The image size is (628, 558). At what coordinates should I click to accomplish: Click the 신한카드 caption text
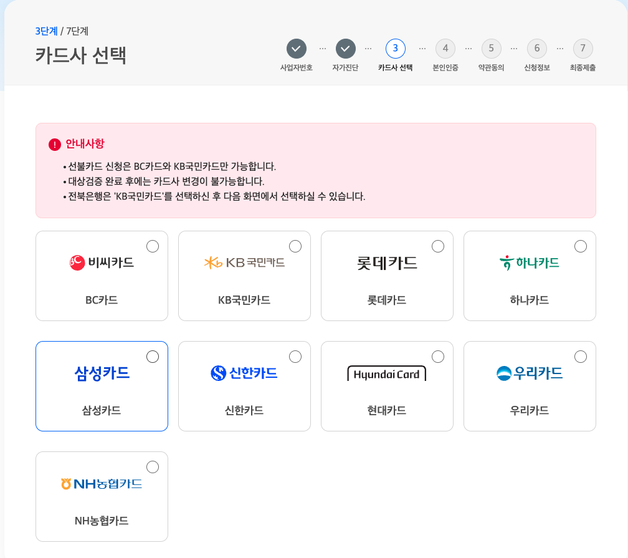(x=244, y=410)
